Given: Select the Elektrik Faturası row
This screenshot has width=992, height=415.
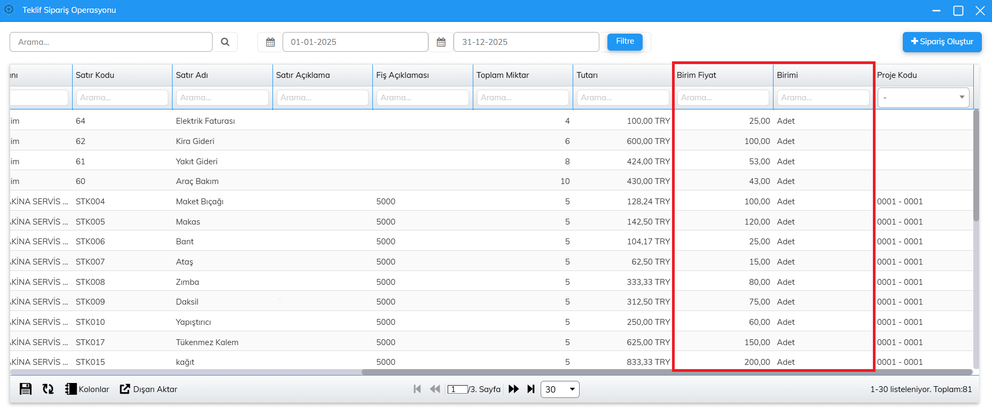Looking at the screenshot, I should tap(205, 121).
